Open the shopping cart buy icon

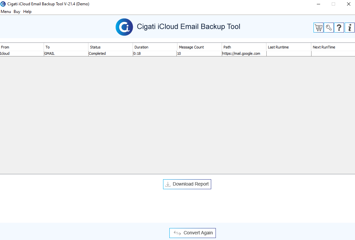tap(318, 28)
